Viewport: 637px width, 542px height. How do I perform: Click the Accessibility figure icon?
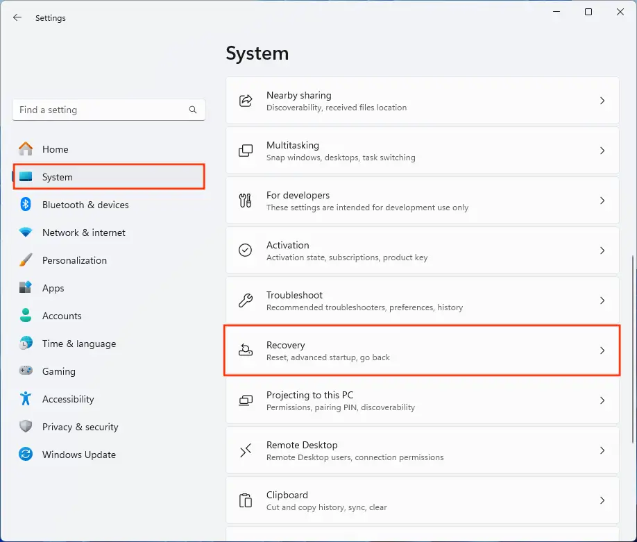(x=26, y=399)
